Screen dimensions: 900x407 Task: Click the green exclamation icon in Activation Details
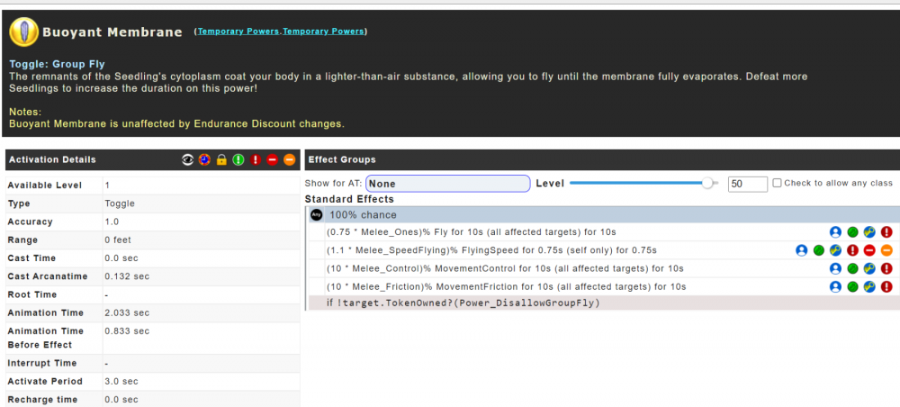(x=238, y=159)
